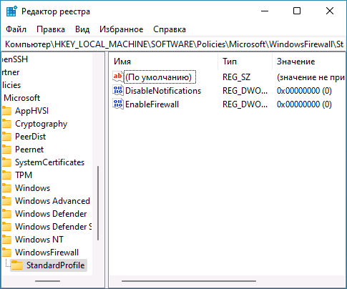Select the Cryptography key label
The height and width of the screenshot is (289, 347).
point(41,124)
